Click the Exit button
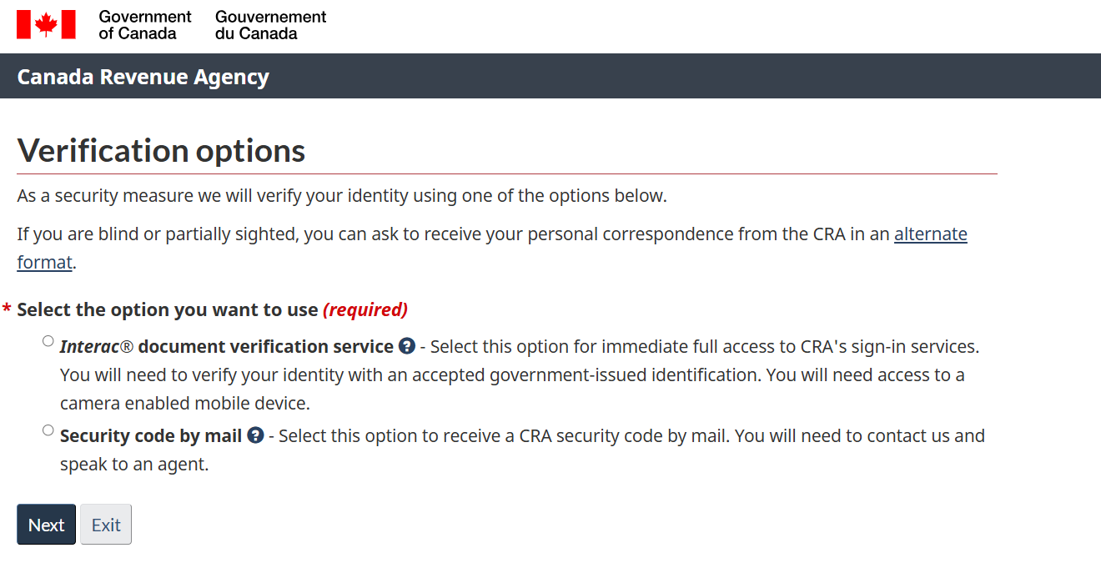This screenshot has height=573, width=1101. point(106,525)
